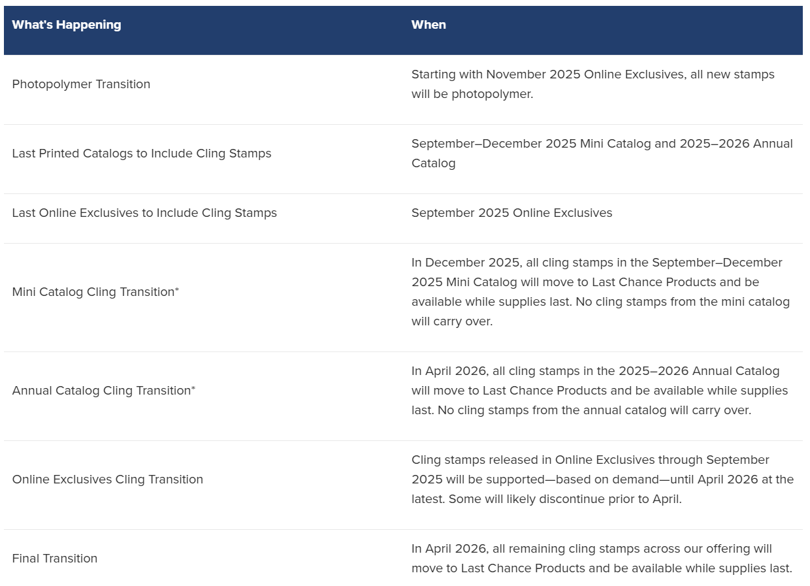810x586 pixels.
Task: Click the Annual Catalog Cling Transition label
Action: 101,391
